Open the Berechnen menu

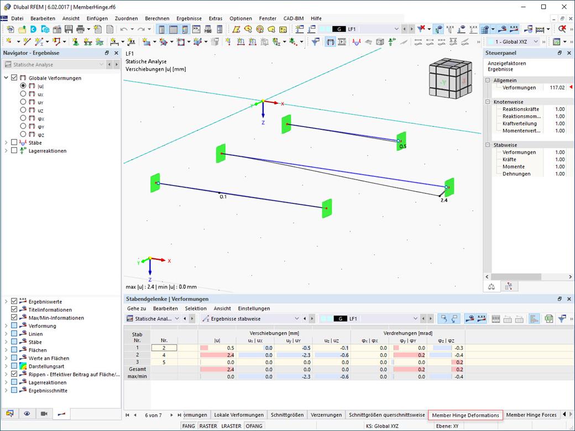pos(157,18)
